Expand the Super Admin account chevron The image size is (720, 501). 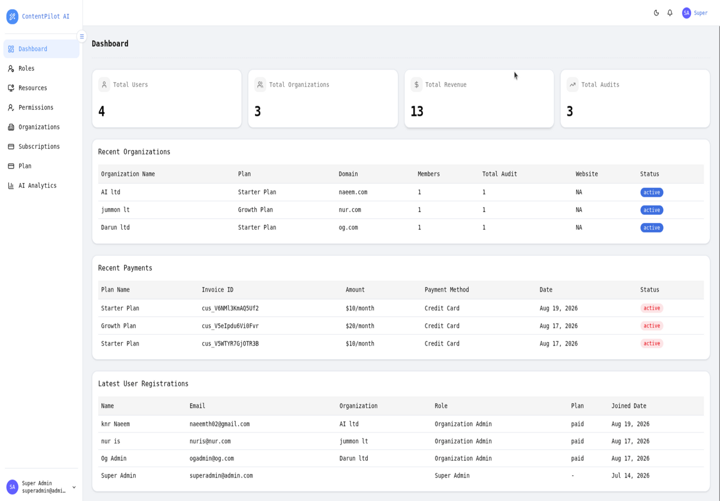[74, 487]
